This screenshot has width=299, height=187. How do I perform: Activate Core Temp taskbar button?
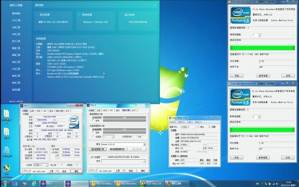point(152,184)
